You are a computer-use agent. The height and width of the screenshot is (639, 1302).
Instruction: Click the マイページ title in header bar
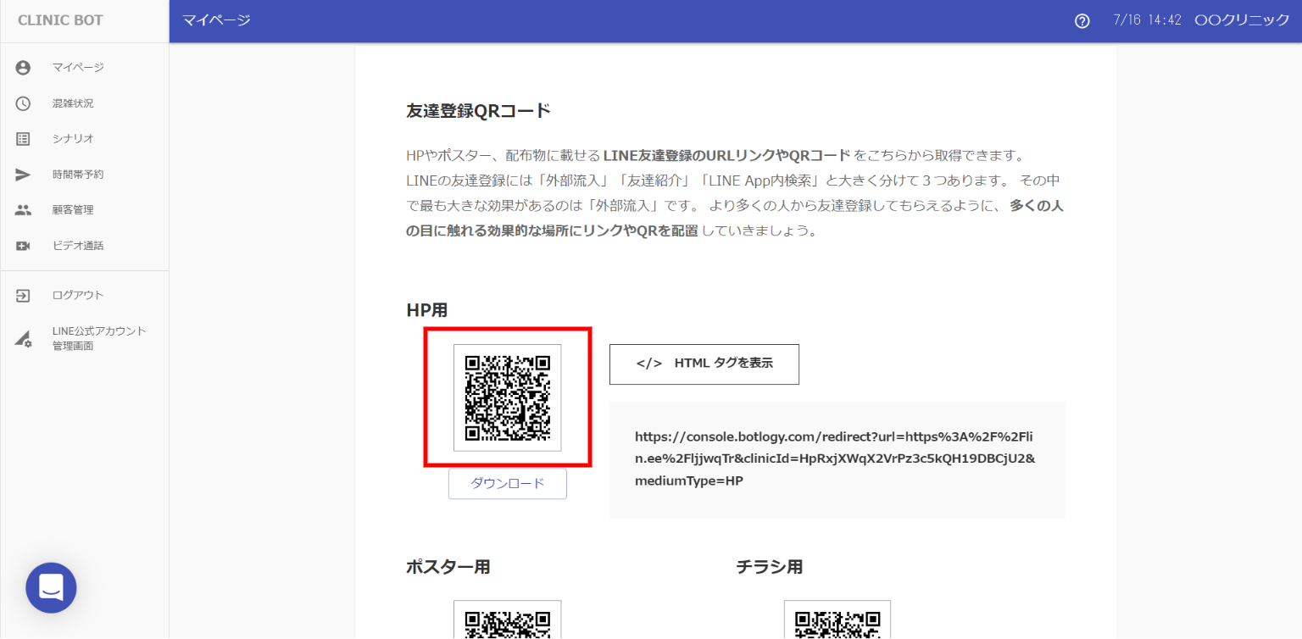(x=217, y=20)
